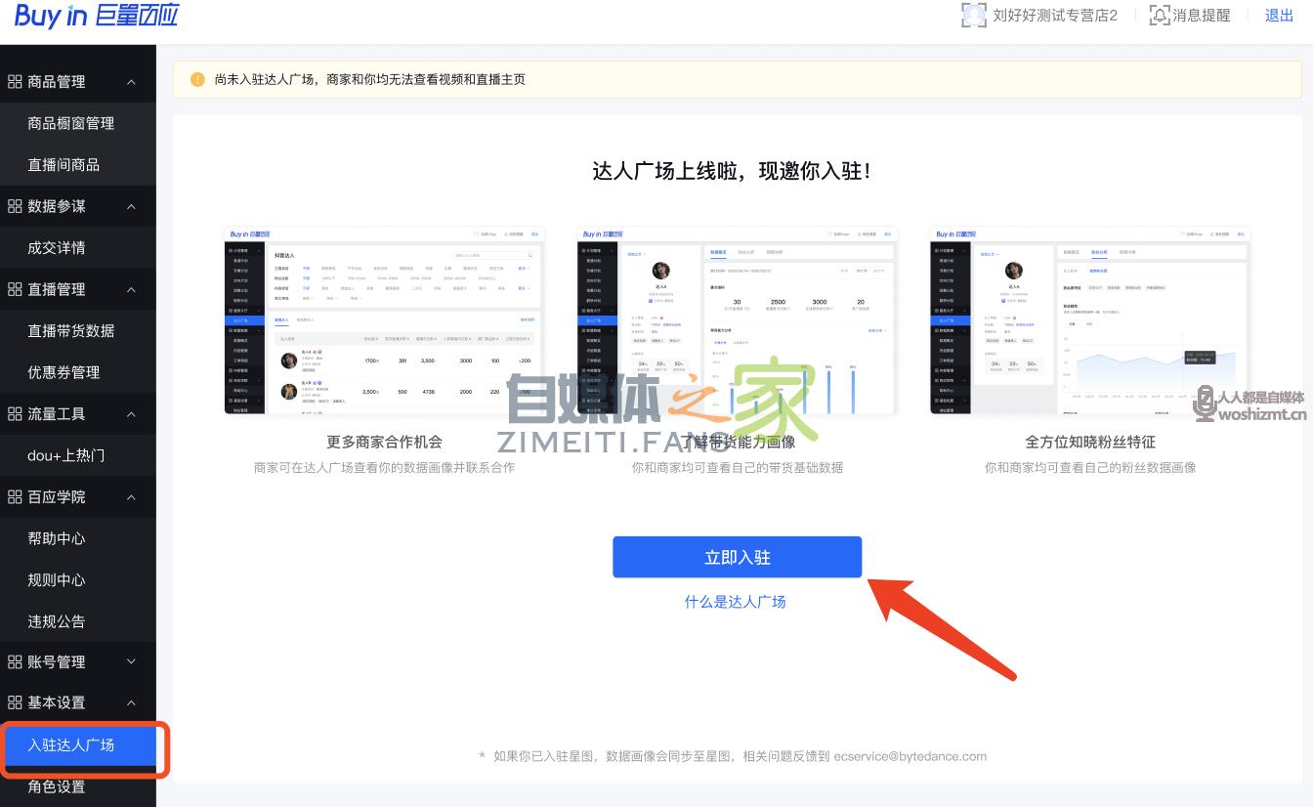Screen dimensions: 1313x807
Task: Click the Buy in 巨量百应 logo
Action: (95, 18)
